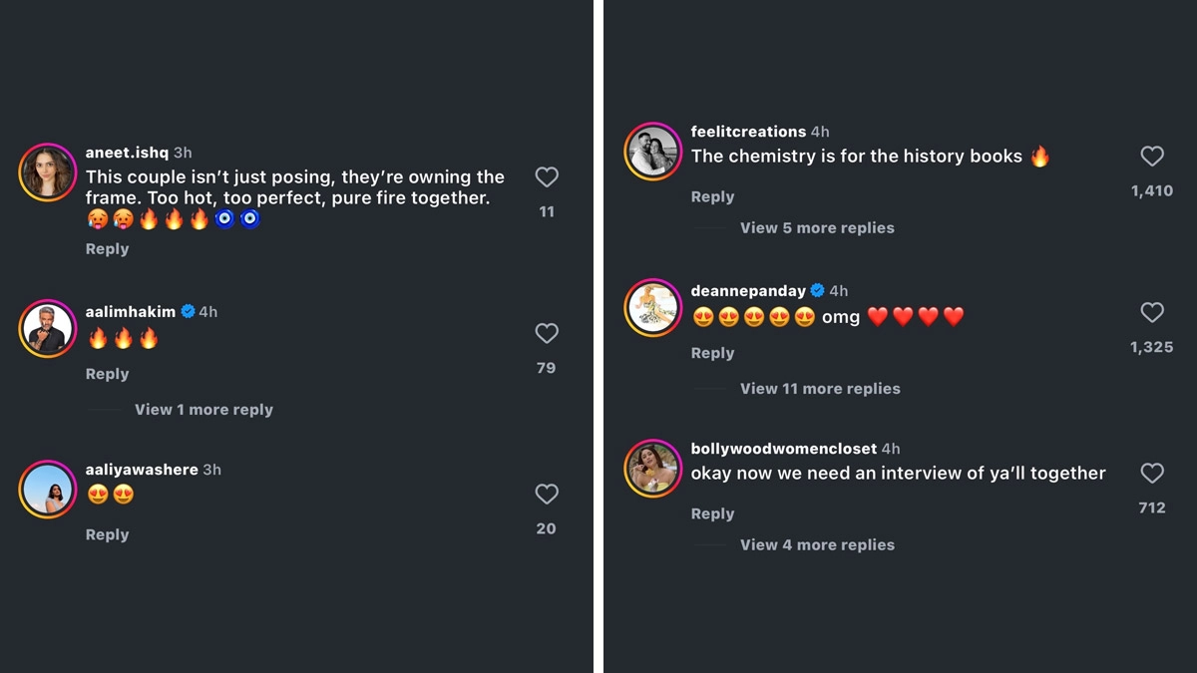1197x673 pixels.
Task: Tap aaliyawashere's profile avatar
Action: 48,489
